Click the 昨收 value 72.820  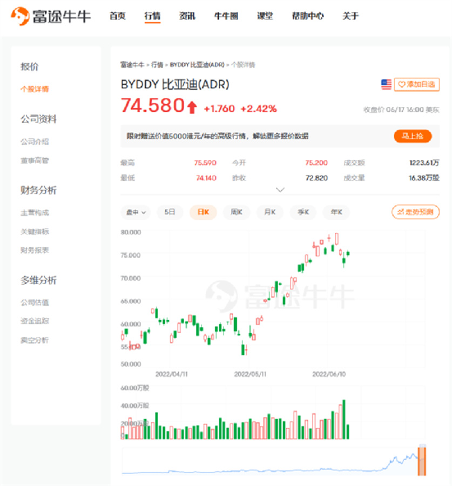[316, 178]
